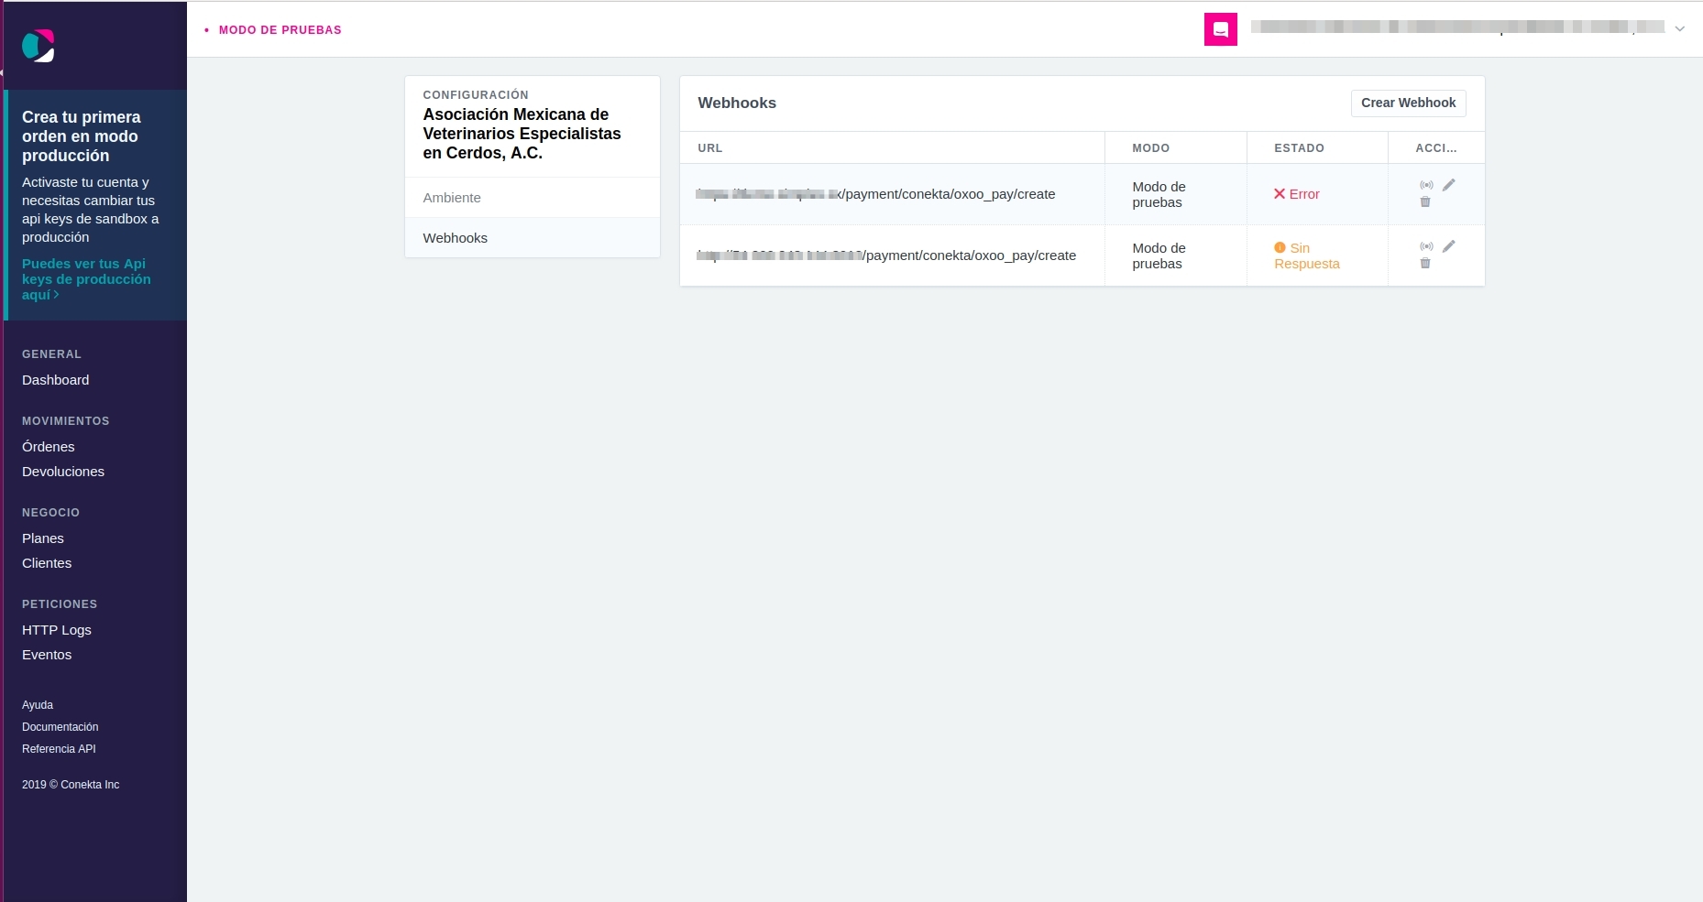This screenshot has width=1703, height=902.
Task: Open the pink chat support icon
Action: [x=1220, y=29]
